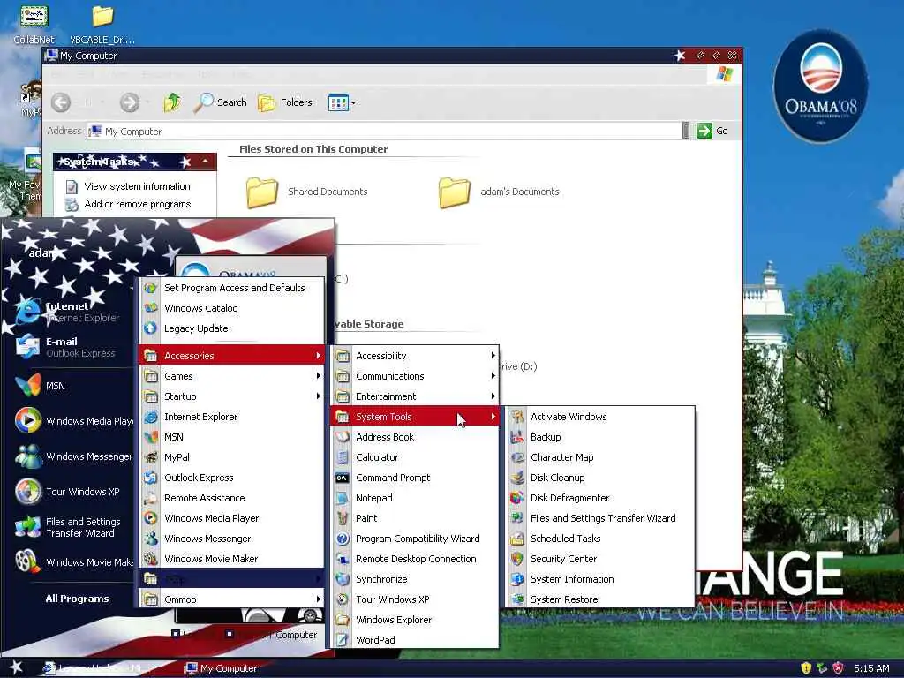This screenshot has height=678, width=904.
Task: Open Files and Settings Transfer Wizard submenu entry
Action: [x=599, y=517]
